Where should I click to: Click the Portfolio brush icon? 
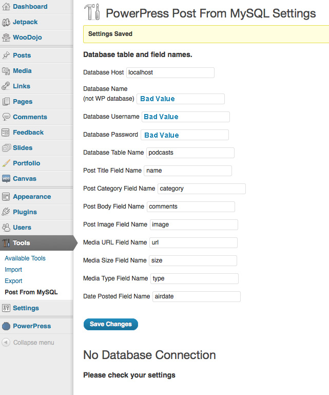6,163
